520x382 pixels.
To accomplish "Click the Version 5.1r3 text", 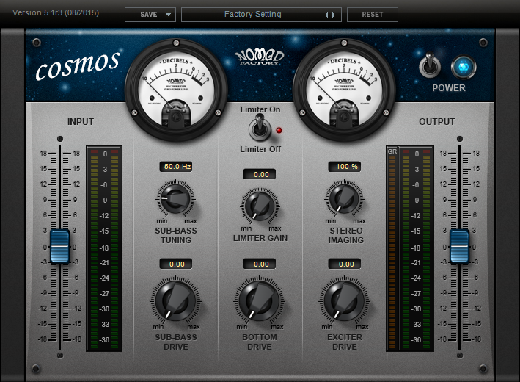I will 56,12.
